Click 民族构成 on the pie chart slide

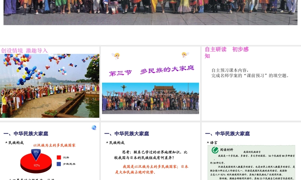[x=16, y=143]
